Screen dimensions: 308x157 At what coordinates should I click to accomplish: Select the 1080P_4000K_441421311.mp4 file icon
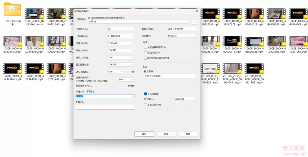coord(254,13)
